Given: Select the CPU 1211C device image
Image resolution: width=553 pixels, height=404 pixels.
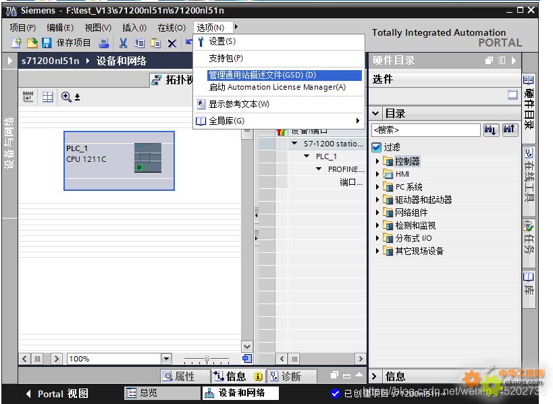Looking at the screenshot, I should pyautogui.click(x=148, y=157).
